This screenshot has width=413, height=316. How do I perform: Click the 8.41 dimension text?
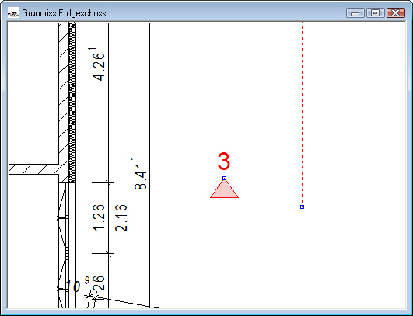pyautogui.click(x=139, y=173)
